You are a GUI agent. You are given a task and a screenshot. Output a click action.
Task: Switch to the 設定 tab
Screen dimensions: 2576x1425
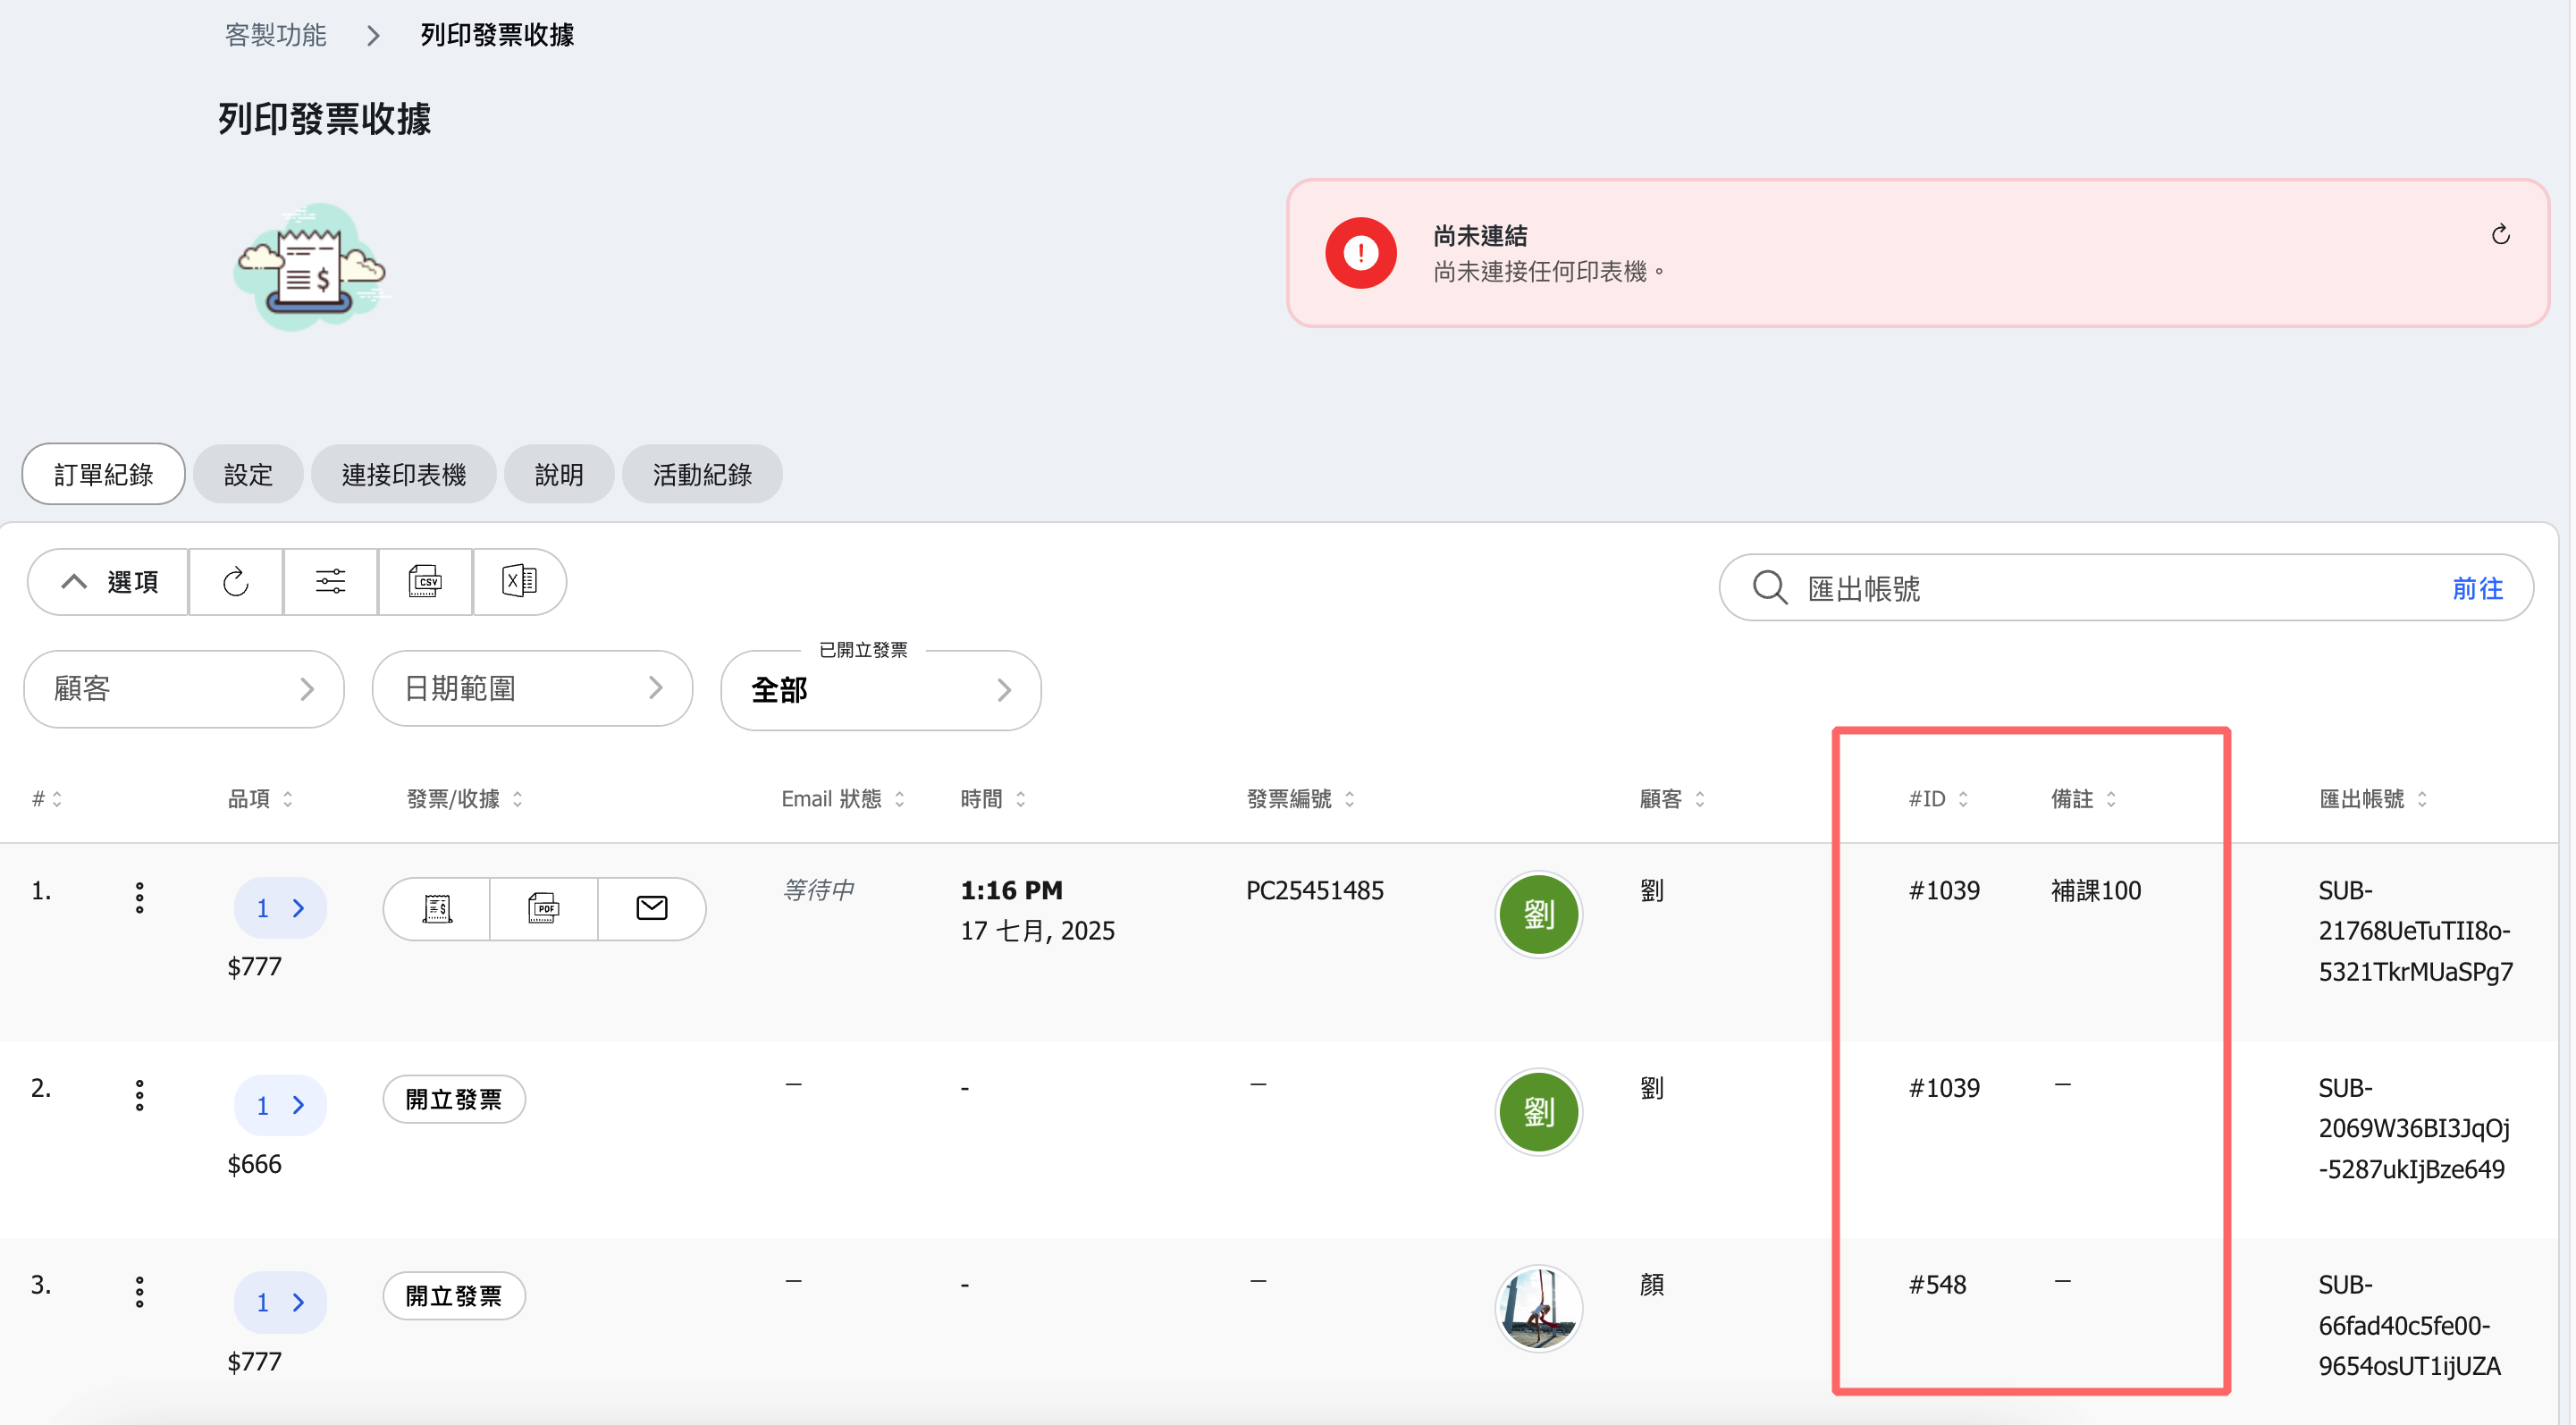point(248,474)
